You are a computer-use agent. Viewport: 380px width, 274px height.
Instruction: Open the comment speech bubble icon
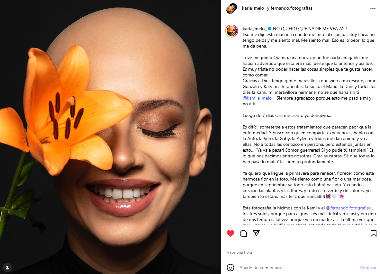[x=243, y=233]
